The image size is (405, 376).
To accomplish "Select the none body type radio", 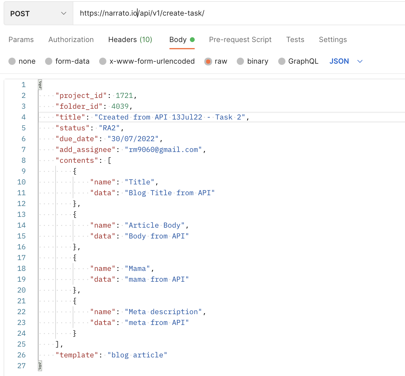I will pyautogui.click(x=12, y=61).
